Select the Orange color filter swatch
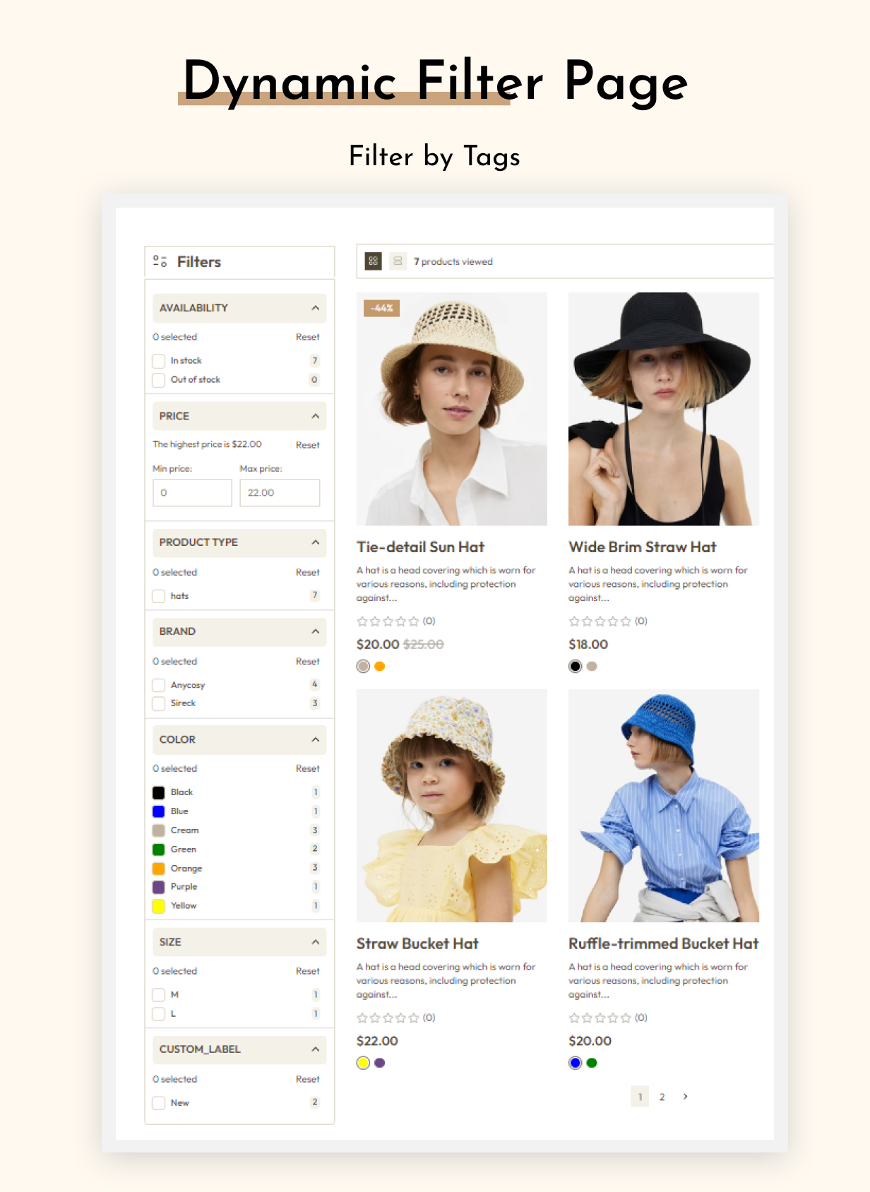Image resolution: width=870 pixels, height=1192 pixels. (x=159, y=869)
